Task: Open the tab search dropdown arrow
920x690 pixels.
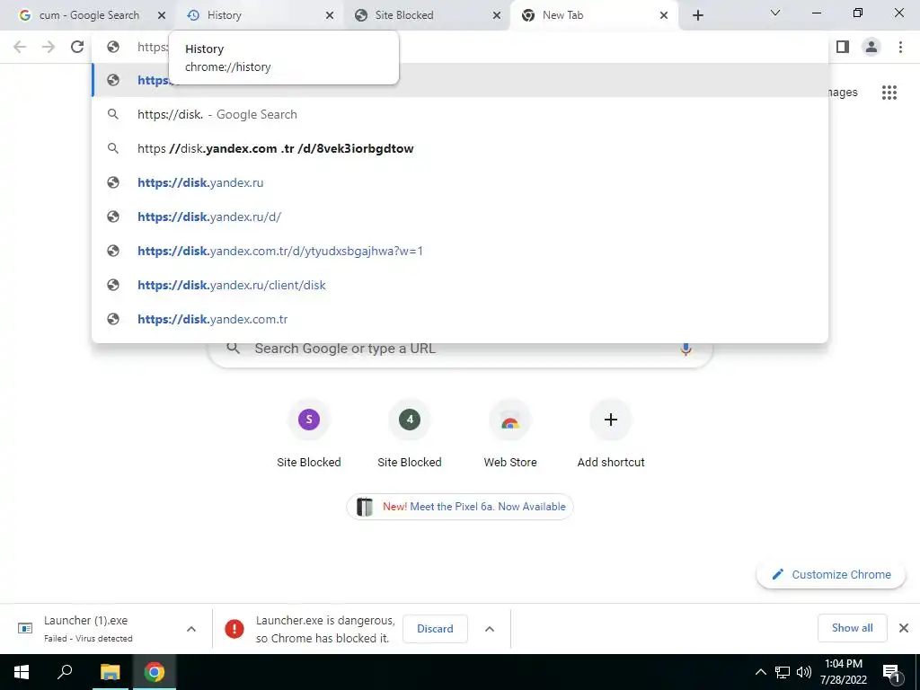Action: [x=775, y=13]
